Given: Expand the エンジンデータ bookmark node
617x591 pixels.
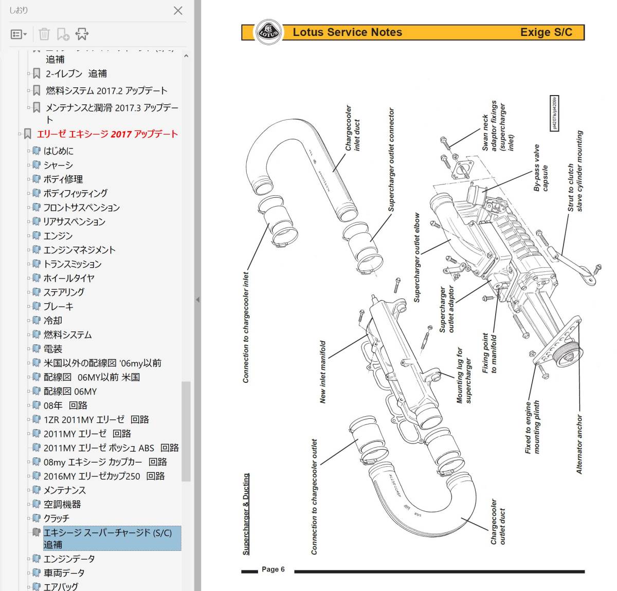Looking at the screenshot, I should [29, 559].
